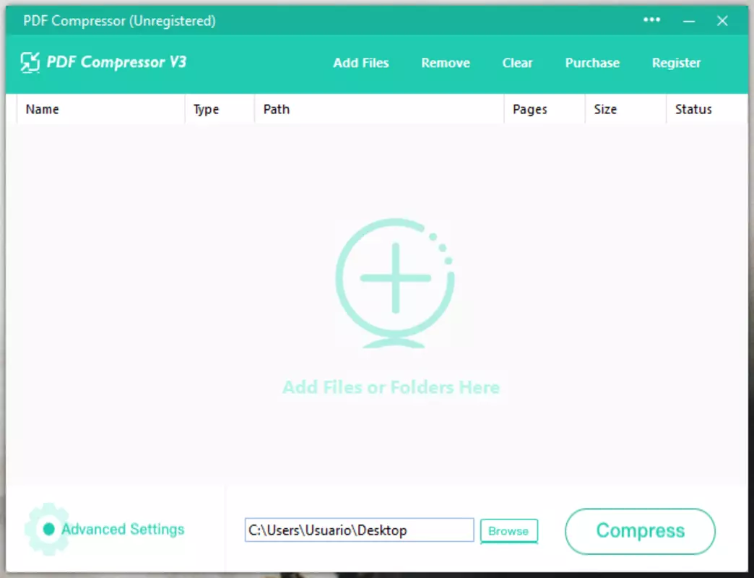
Task: Close the PDF Compressor window
Action: tap(721, 21)
